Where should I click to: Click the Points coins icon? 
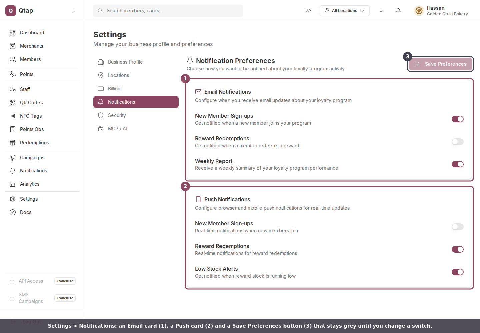point(13,74)
